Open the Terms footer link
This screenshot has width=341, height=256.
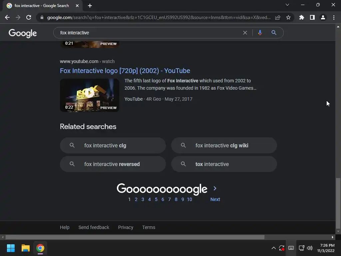click(149, 227)
